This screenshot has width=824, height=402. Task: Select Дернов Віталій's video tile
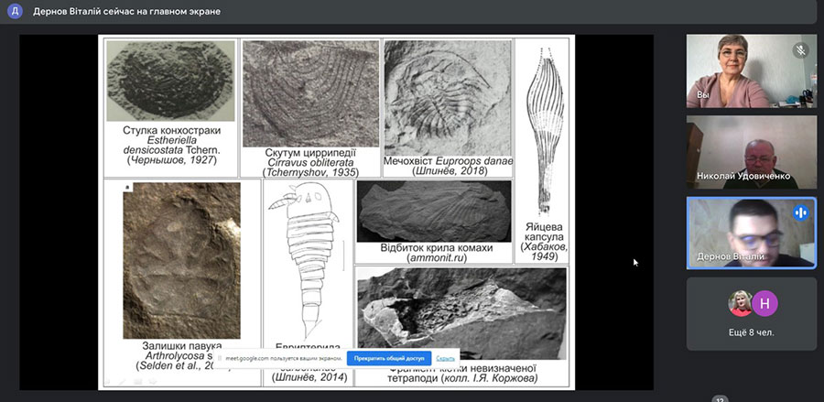click(751, 233)
